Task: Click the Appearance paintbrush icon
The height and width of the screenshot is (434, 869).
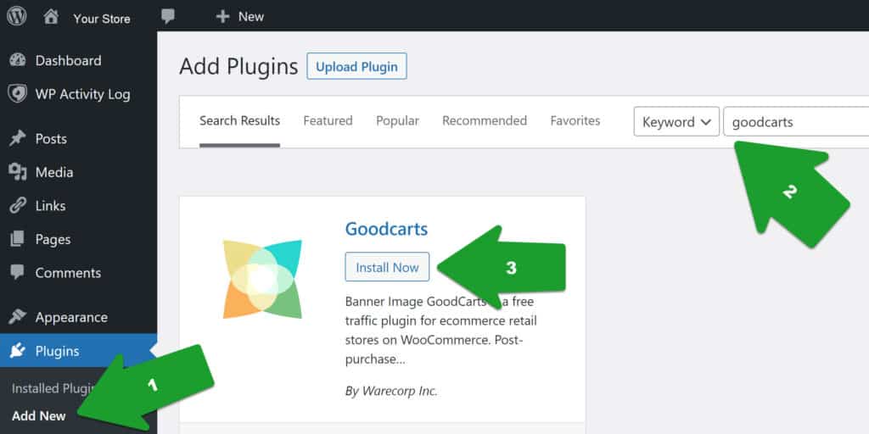Action: pyautogui.click(x=17, y=317)
